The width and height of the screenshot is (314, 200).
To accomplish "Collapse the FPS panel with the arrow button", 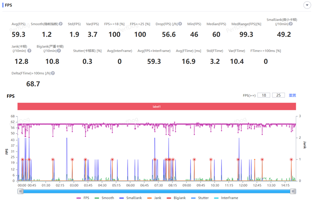I will pos(307,5).
